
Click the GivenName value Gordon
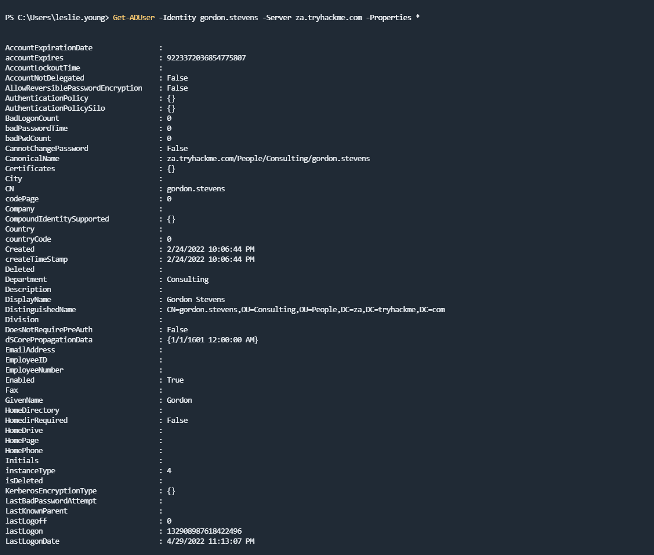tap(179, 400)
